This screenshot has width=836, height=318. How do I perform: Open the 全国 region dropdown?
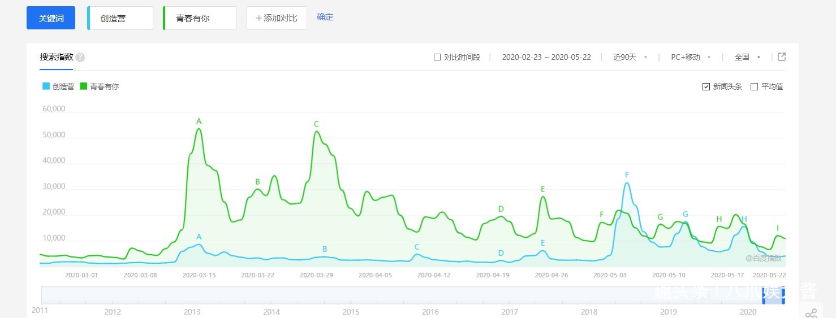coord(747,57)
